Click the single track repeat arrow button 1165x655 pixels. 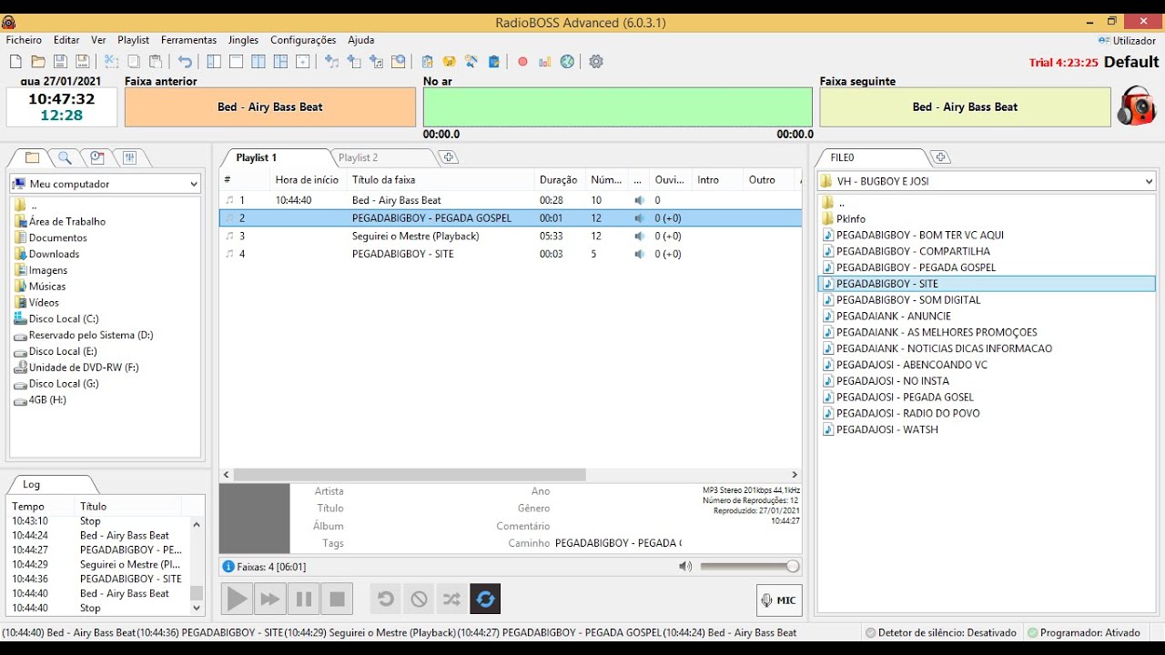(386, 599)
